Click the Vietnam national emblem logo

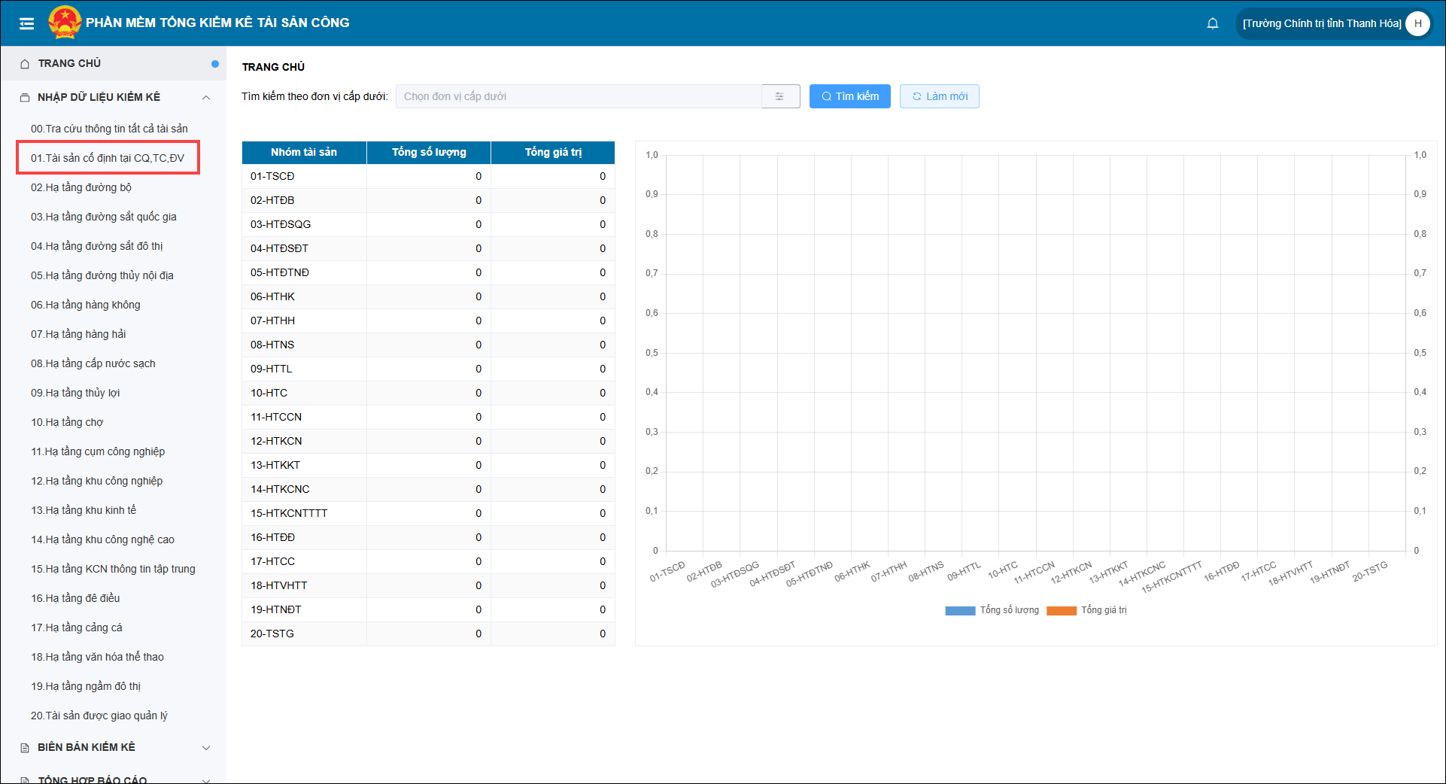[65, 23]
